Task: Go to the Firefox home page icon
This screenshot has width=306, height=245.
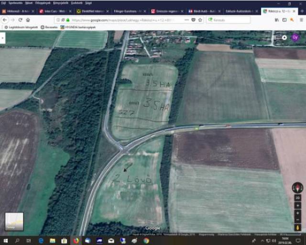Action: [x=28, y=20]
